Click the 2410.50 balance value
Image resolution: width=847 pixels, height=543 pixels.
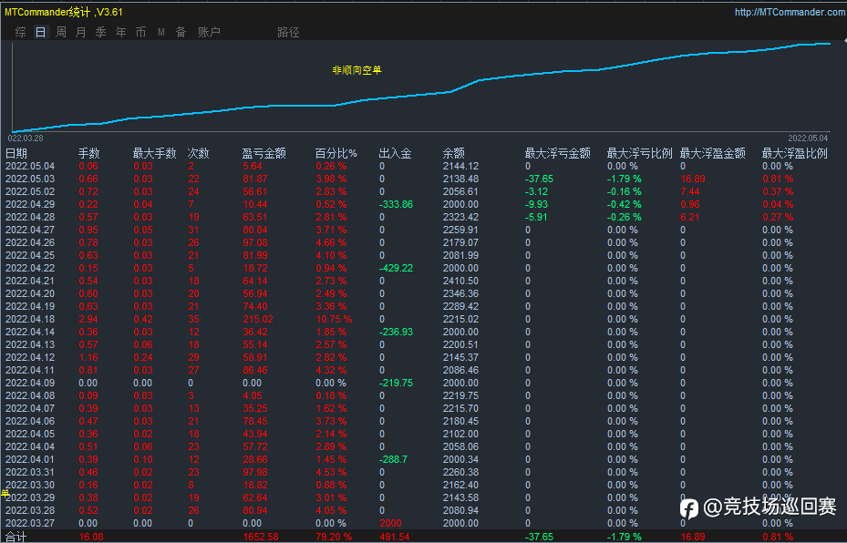pyautogui.click(x=460, y=281)
